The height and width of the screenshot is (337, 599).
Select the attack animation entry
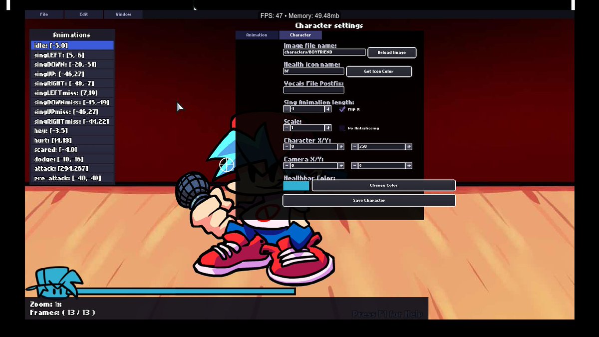pos(72,169)
